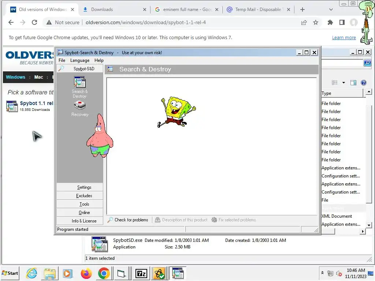375x281 pixels.
Task: Close the Old versions of Windows tab
Action: 73,10
